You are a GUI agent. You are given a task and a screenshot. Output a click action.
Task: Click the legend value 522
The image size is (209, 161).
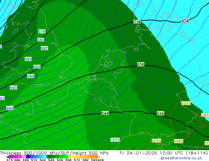[x=43, y=160]
